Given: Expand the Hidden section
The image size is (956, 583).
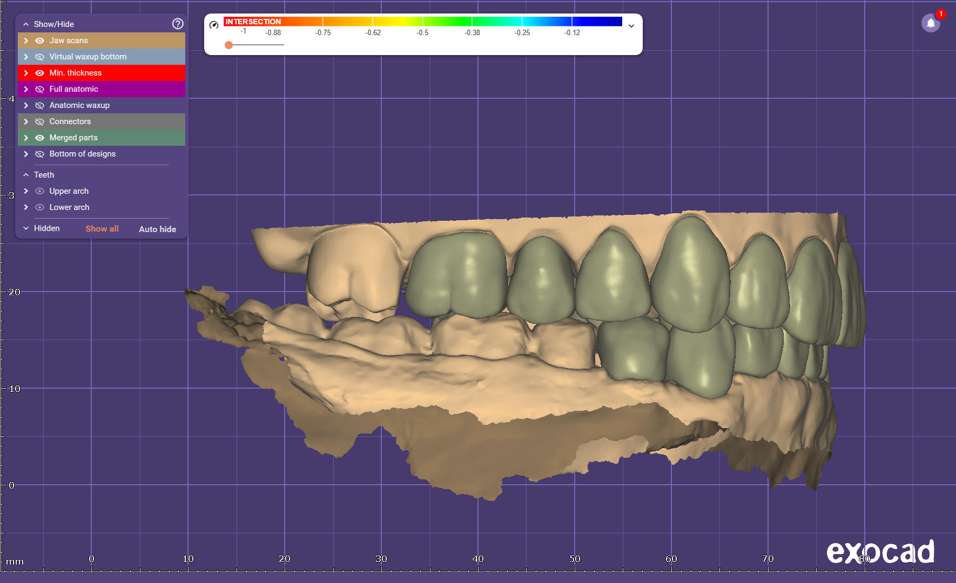Looking at the screenshot, I should 26,228.
